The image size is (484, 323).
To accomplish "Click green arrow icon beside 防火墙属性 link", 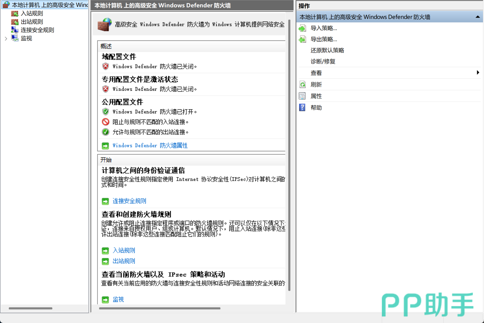I will click(x=105, y=146).
